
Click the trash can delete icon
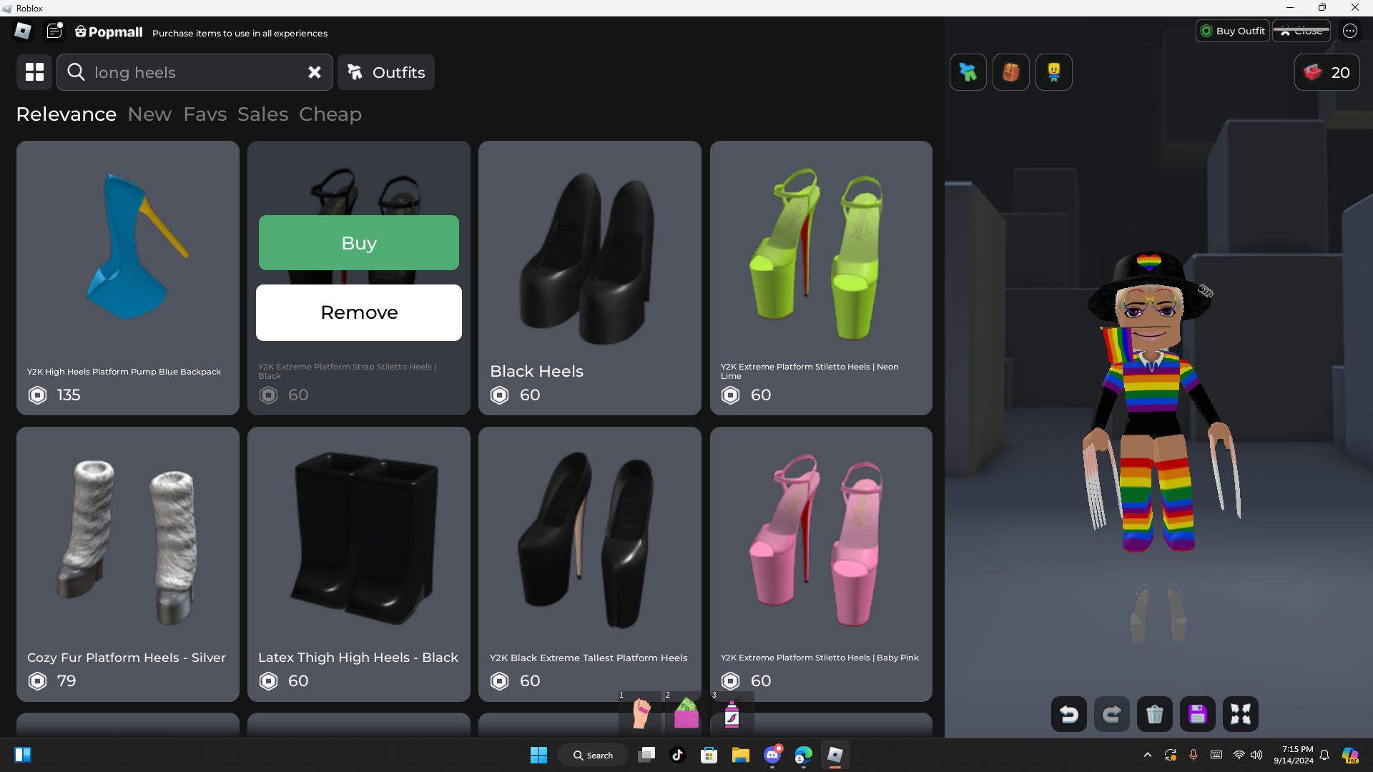1154,714
